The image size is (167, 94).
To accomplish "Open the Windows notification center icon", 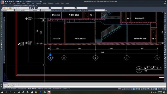I will [x=164, y=92].
